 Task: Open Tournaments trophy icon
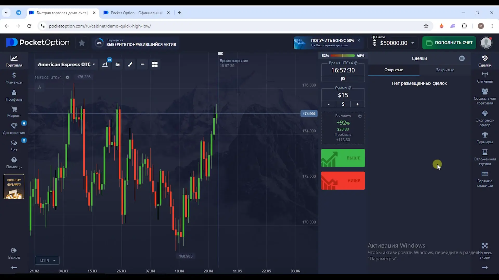(485, 138)
